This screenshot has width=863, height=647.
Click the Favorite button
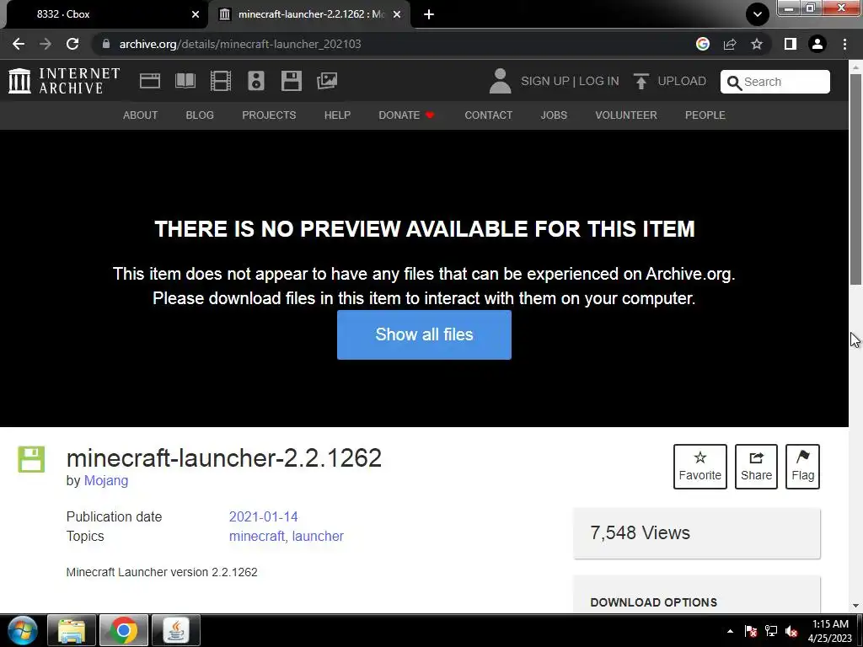[x=700, y=467]
